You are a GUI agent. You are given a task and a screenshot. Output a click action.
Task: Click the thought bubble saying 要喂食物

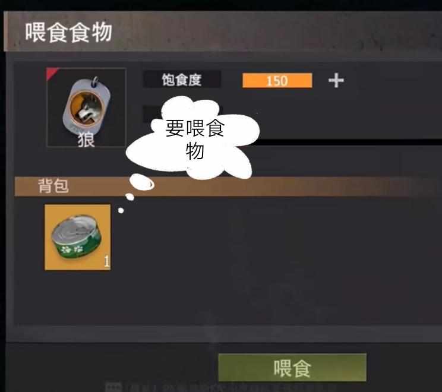tap(192, 138)
